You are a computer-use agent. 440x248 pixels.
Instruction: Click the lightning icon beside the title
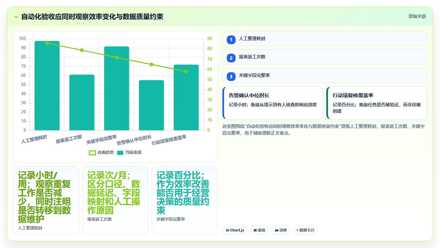pos(16,17)
